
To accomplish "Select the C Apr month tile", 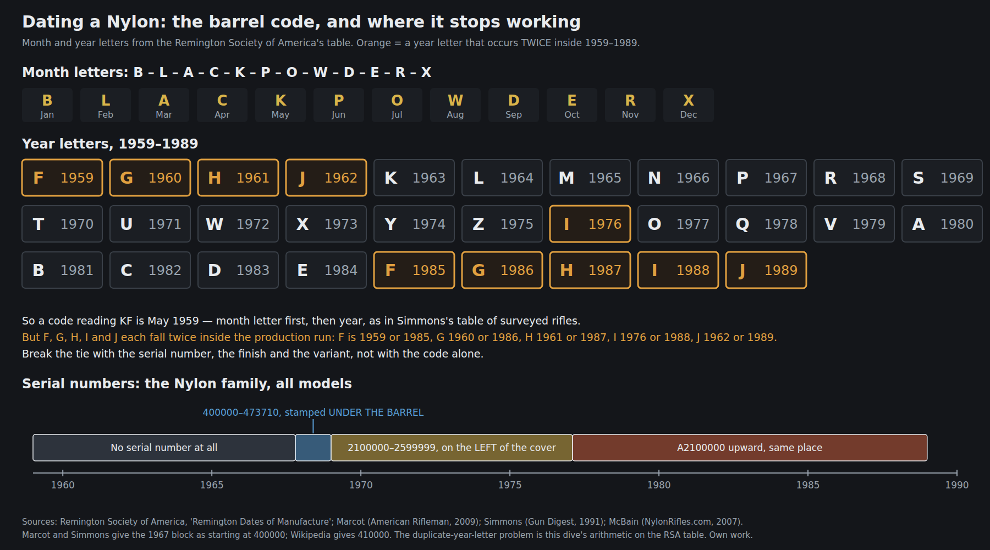I will (x=222, y=105).
